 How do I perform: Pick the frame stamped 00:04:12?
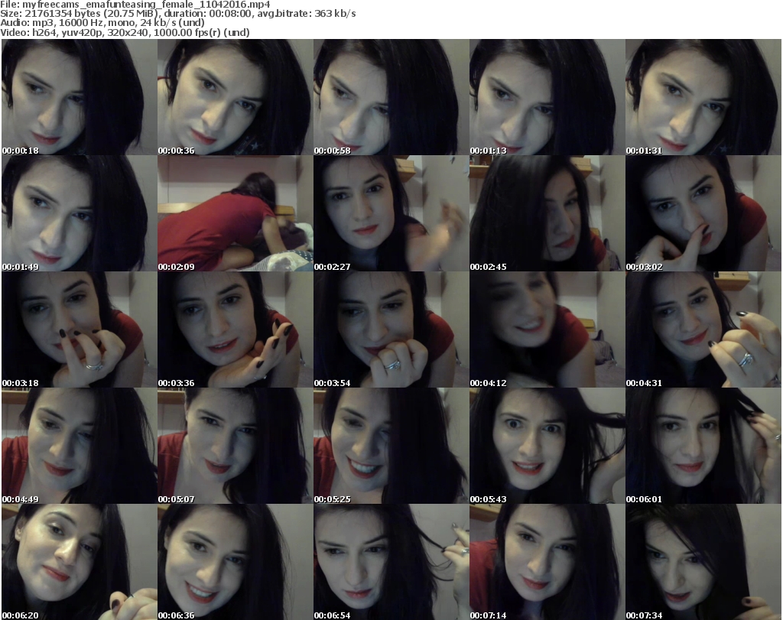[x=547, y=329]
